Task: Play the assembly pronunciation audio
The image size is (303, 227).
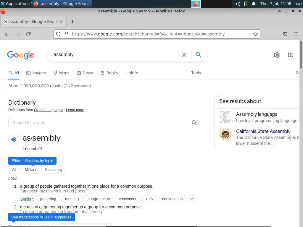Action: 14,140
